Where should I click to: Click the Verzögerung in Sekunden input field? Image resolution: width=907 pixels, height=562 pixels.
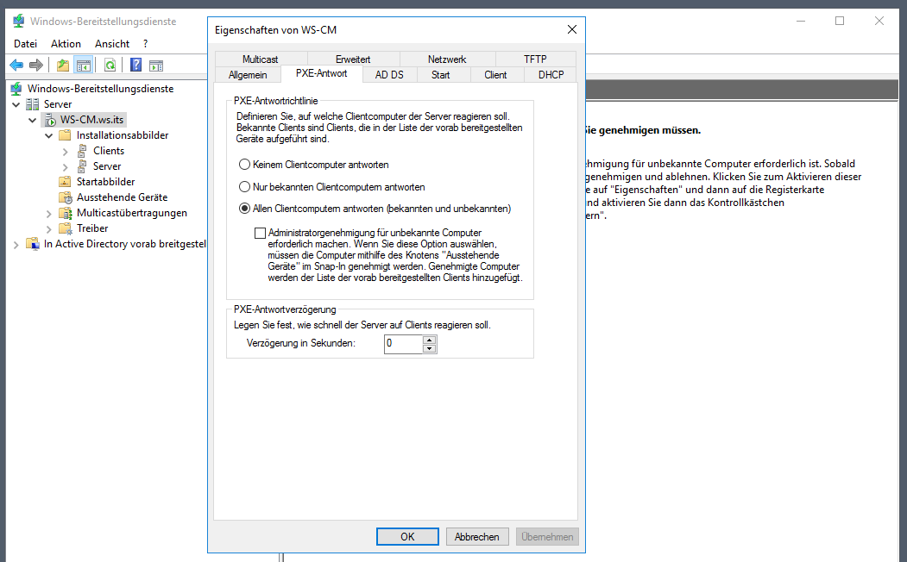[404, 344]
